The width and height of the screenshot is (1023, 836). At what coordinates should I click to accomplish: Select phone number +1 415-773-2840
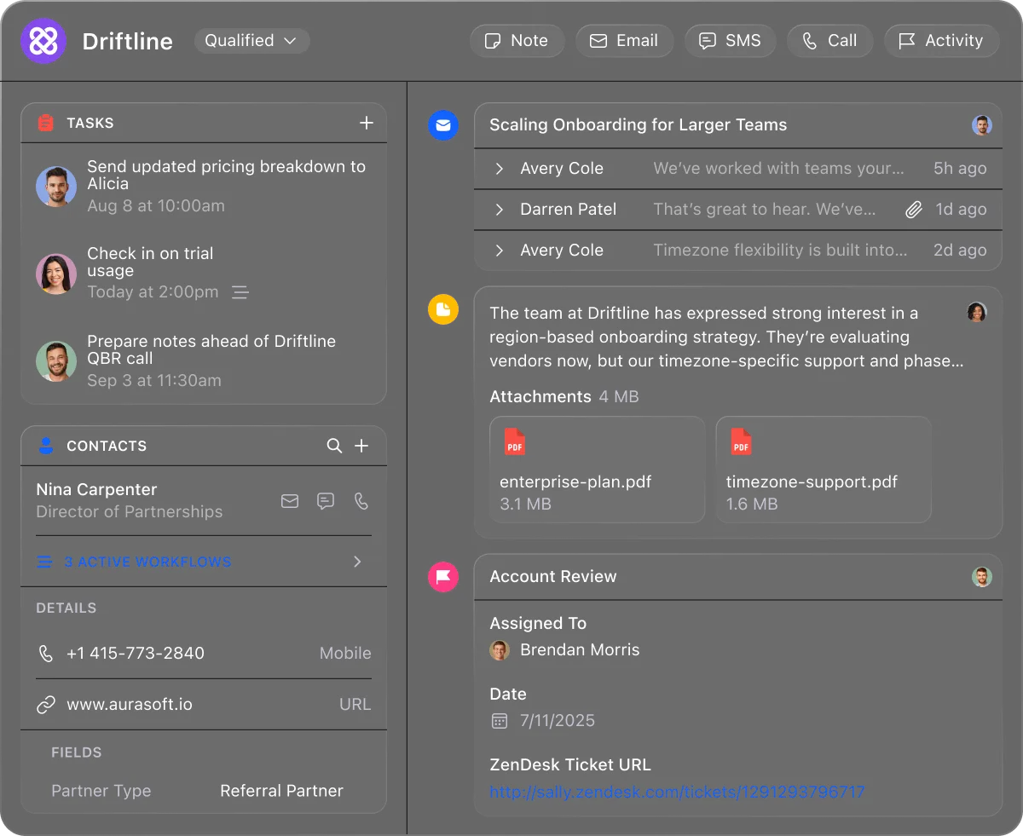pos(136,654)
